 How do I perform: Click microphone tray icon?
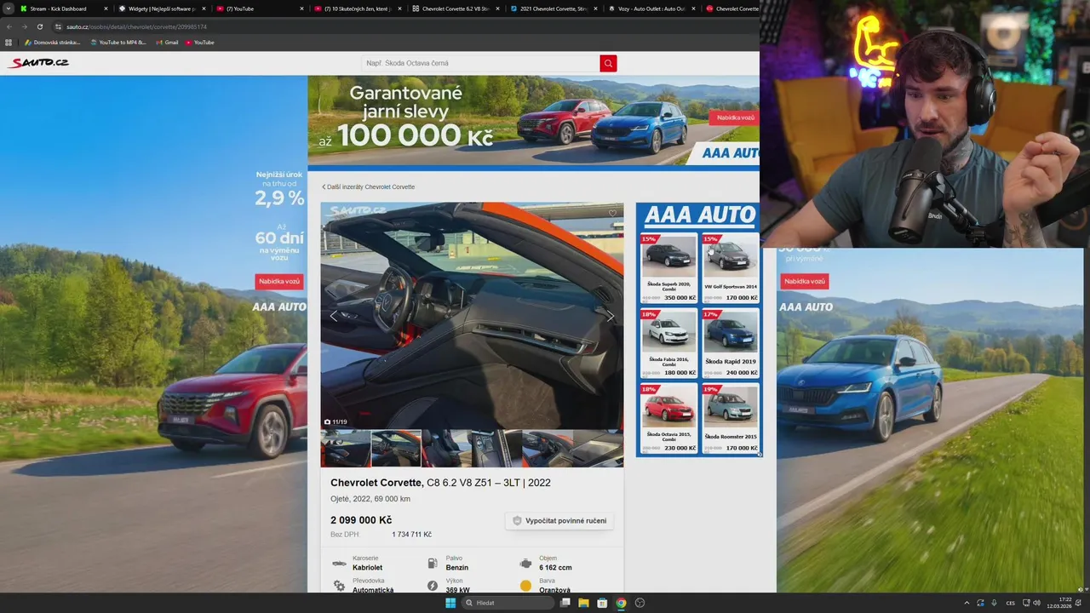[994, 603]
